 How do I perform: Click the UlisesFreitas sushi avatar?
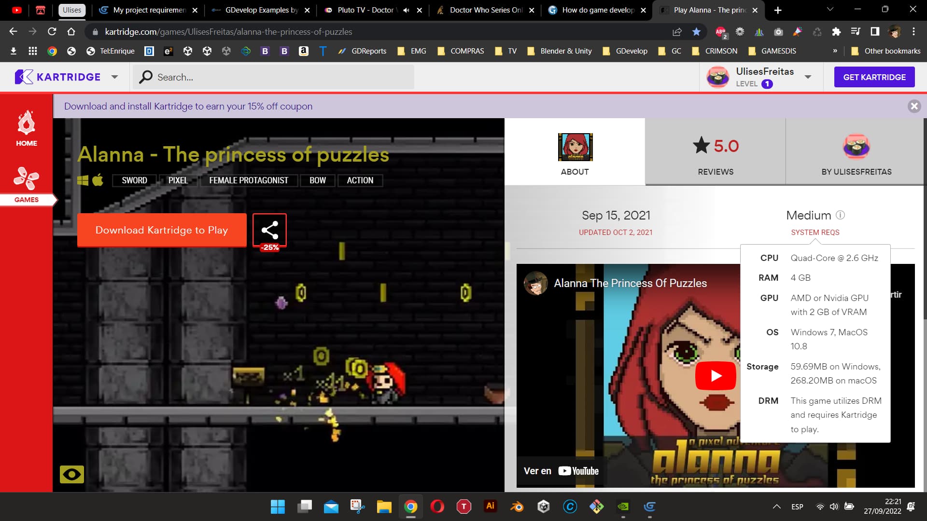pyautogui.click(x=718, y=77)
